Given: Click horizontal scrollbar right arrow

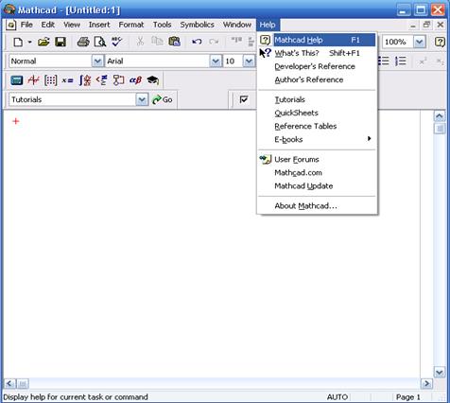Looking at the screenshot, I should pos(426,383).
